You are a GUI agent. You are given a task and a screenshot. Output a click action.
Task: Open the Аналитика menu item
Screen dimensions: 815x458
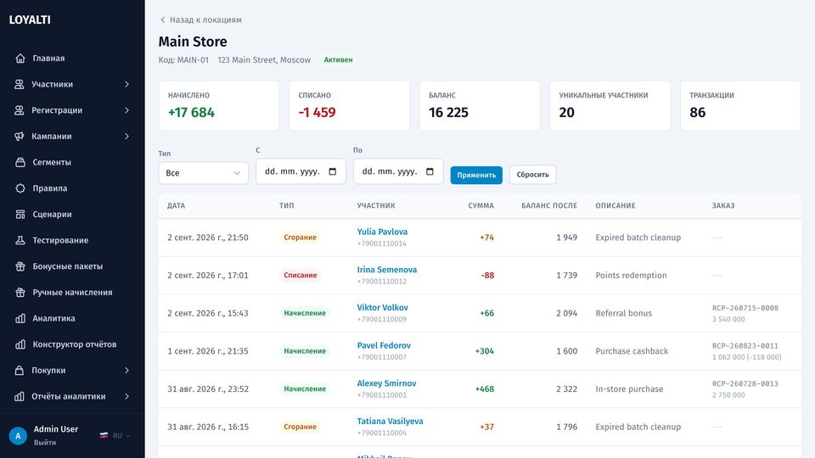(x=72, y=318)
